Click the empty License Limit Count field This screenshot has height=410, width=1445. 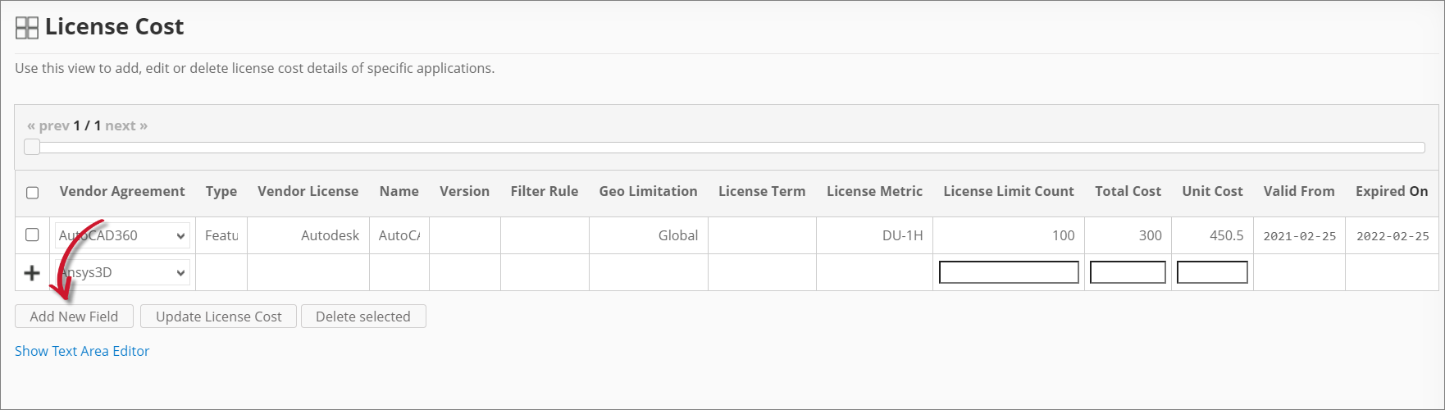[1008, 272]
